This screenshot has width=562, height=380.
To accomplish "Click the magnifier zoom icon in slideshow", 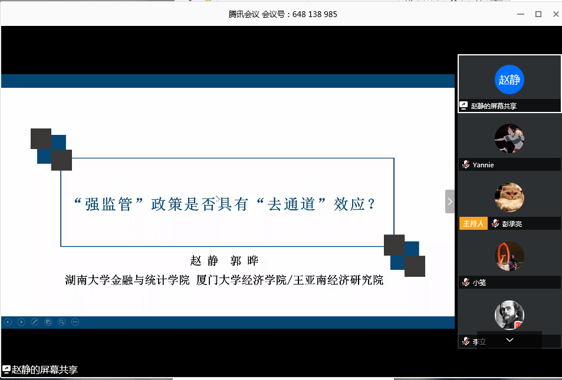I will click(61, 322).
